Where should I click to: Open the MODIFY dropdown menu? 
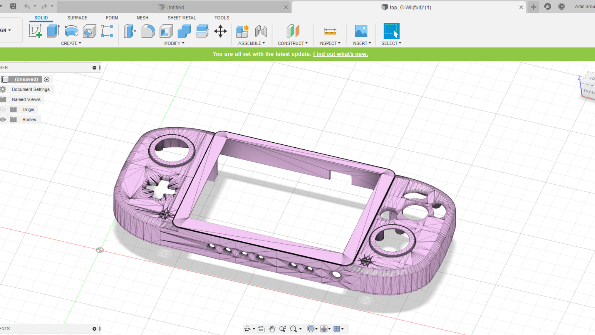[174, 43]
